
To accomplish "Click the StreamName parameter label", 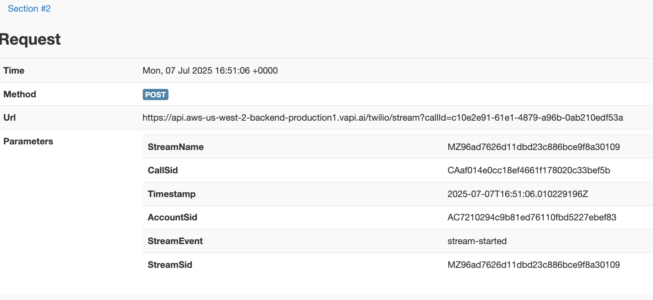I will tap(175, 147).
